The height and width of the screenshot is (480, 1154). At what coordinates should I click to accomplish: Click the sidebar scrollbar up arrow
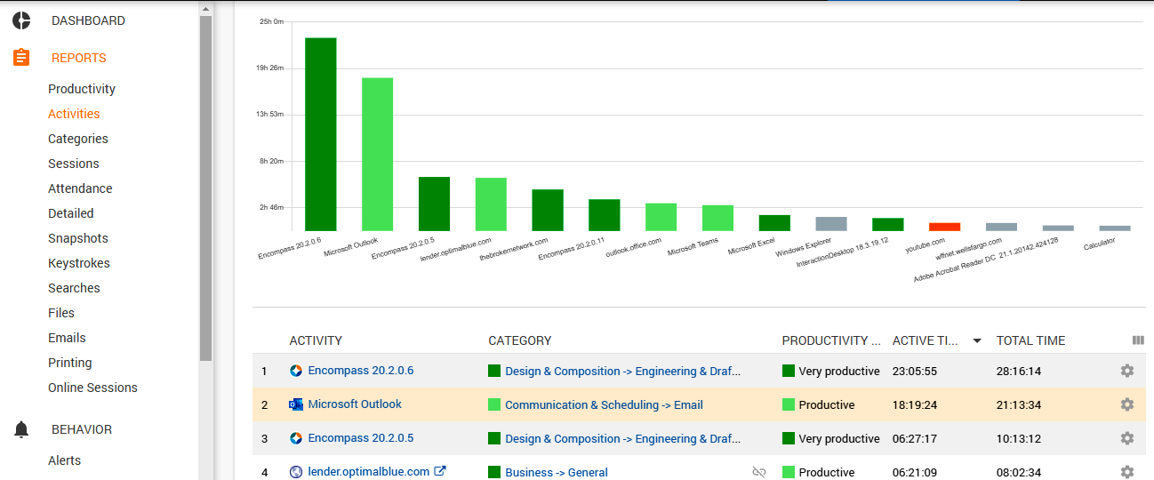coord(206,8)
